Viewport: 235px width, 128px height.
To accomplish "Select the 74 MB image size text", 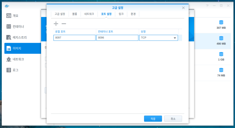I will (x=221, y=75).
